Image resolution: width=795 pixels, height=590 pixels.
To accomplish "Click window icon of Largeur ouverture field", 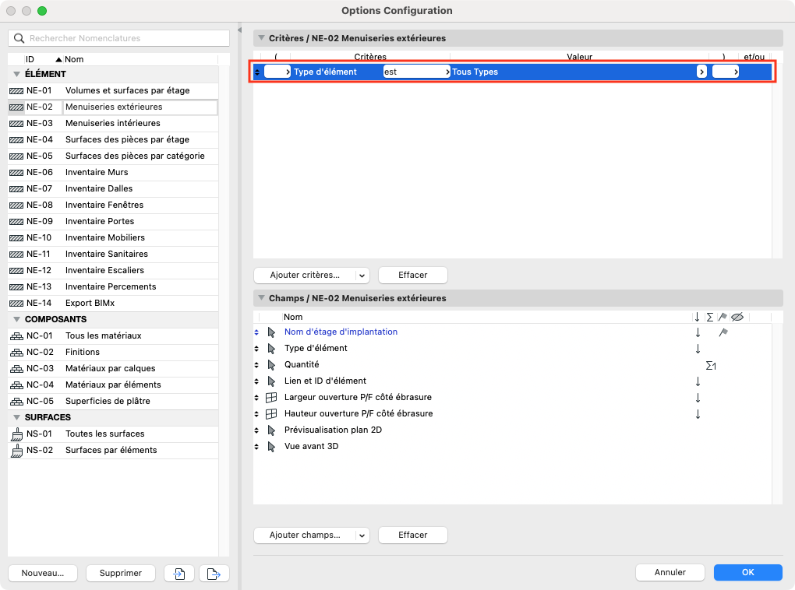I will click(271, 398).
